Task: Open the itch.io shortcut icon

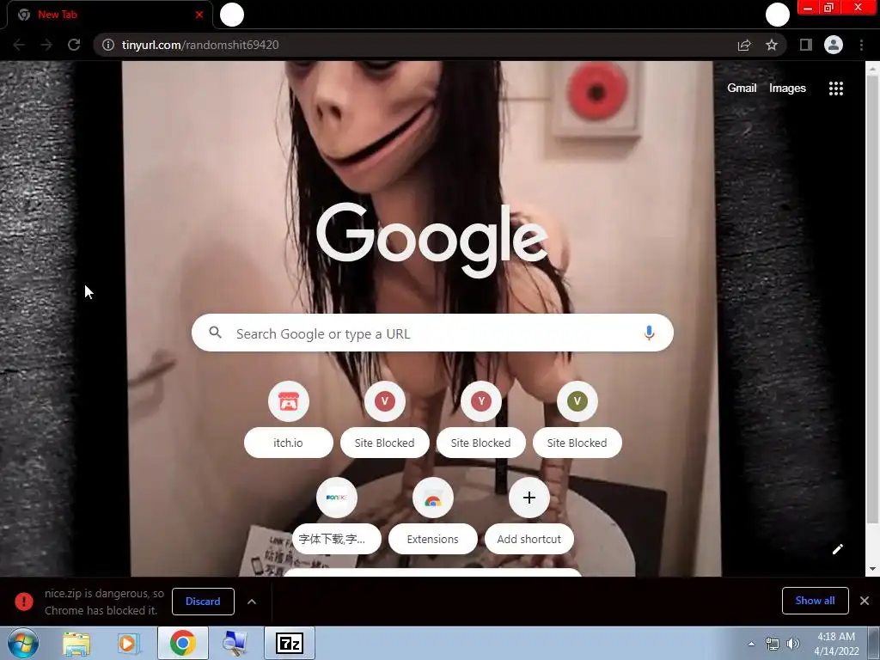Action: pyautogui.click(x=289, y=401)
